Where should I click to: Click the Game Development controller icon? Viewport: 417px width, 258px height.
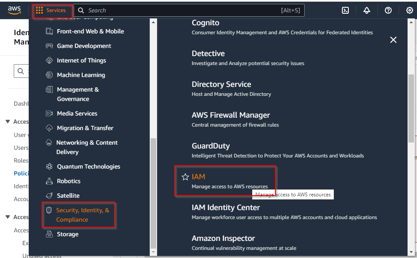(49, 46)
